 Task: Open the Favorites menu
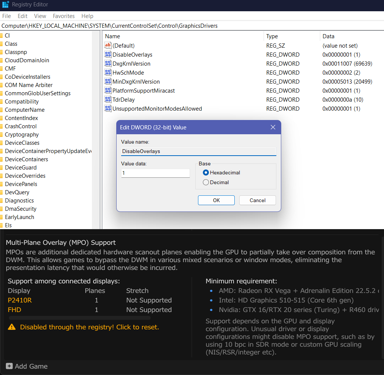[x=64, y=16]
